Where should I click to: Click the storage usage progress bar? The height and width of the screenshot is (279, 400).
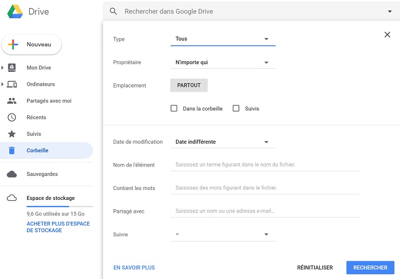tap(60, 206)
